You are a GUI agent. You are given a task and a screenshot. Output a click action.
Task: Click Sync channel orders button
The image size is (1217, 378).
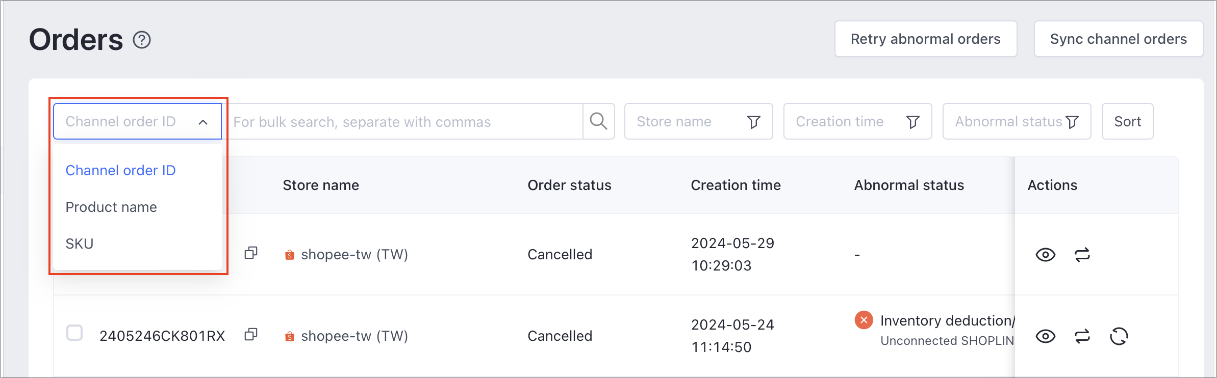[1119, 39]
